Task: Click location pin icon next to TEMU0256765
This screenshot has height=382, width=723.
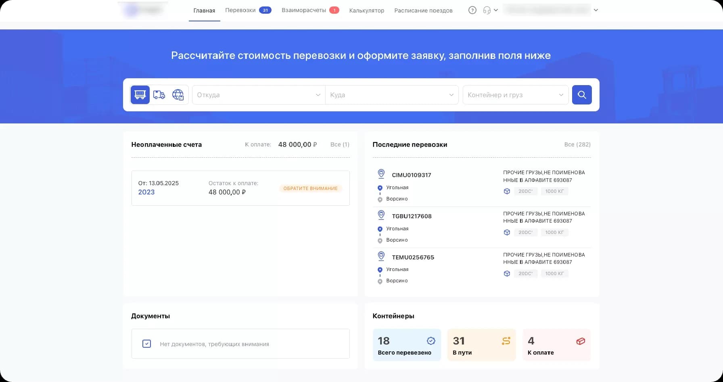Action: tap(381, 256)
